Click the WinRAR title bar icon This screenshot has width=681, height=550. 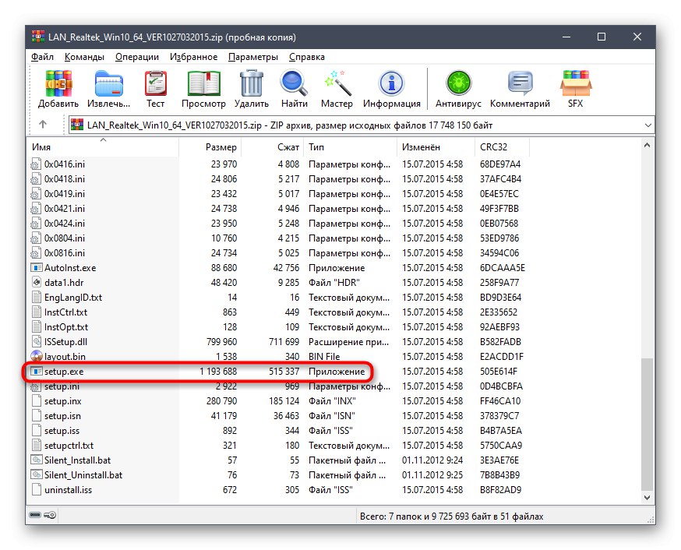pos(38,37)
